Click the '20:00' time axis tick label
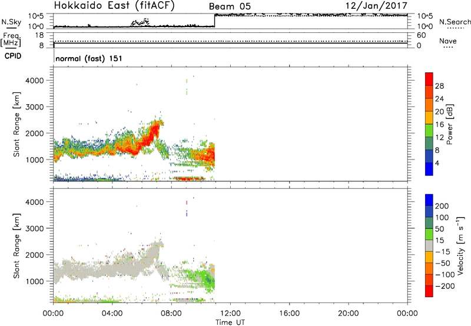Viewport: 471px width, 326px height. pos(348,314)
